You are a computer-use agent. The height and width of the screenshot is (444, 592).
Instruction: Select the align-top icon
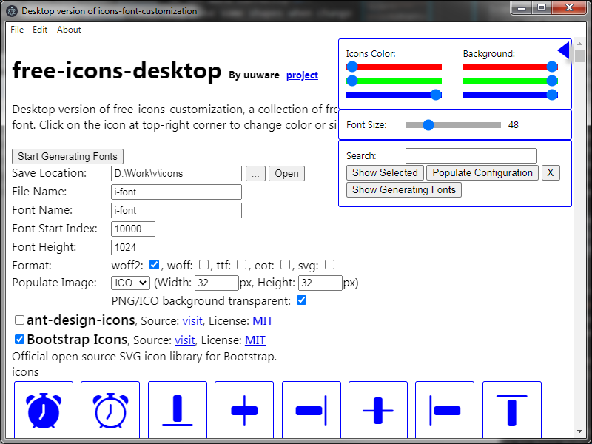[x=512, y=411]
